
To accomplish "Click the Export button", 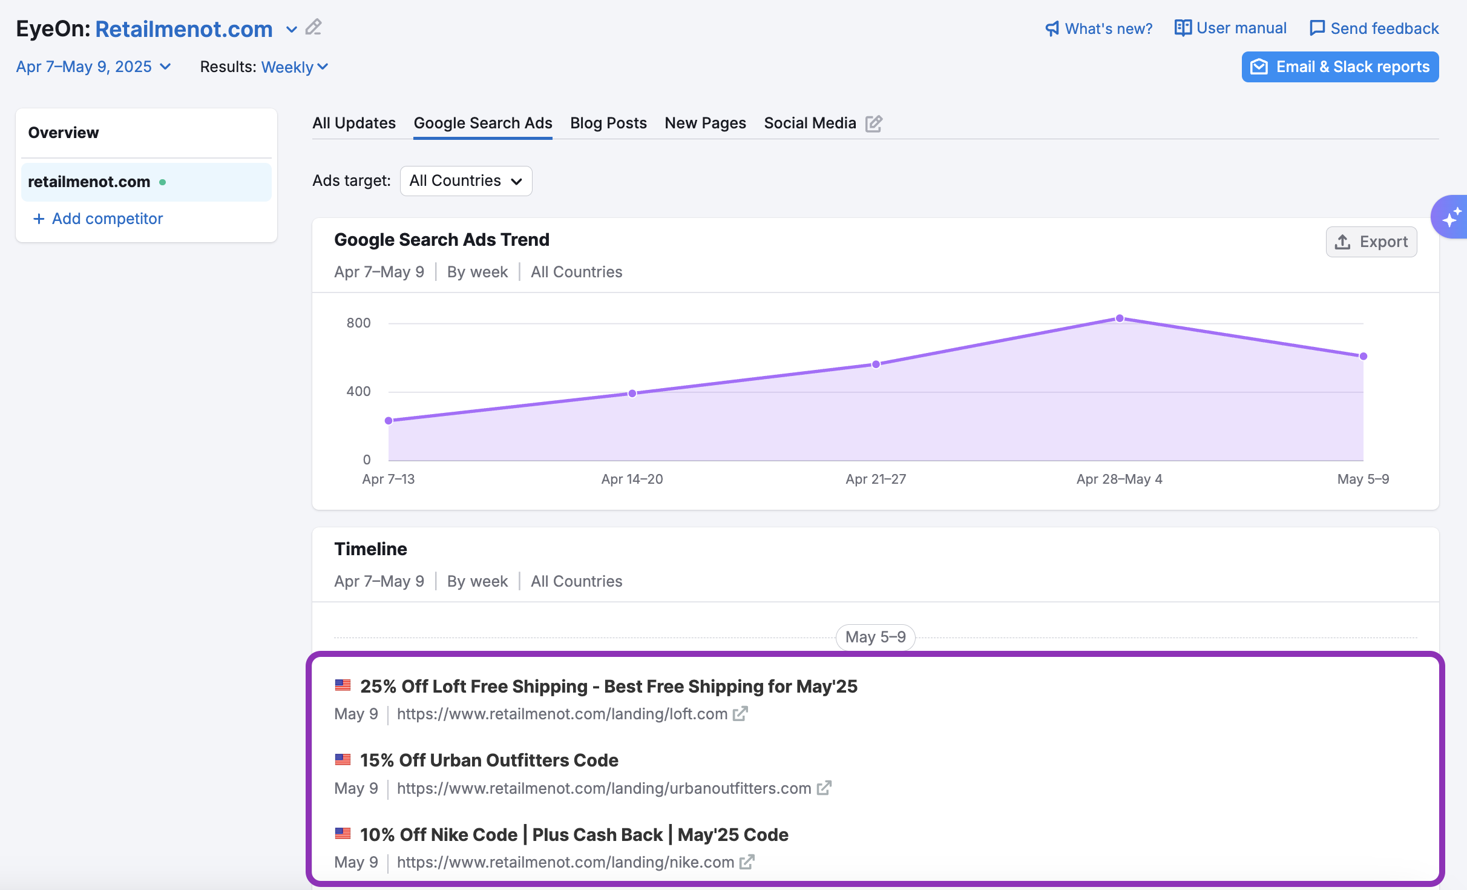I will pos(1371,242).
